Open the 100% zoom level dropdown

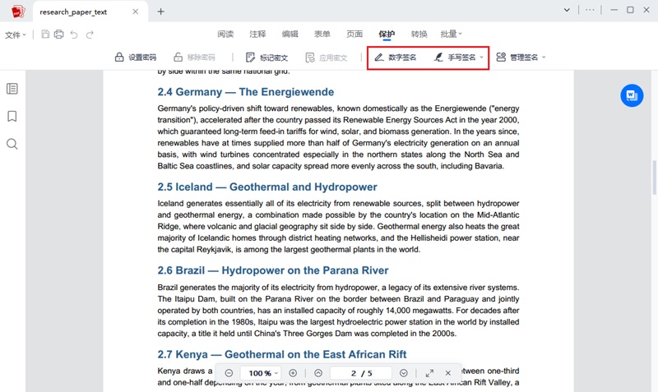coord(261,373)
